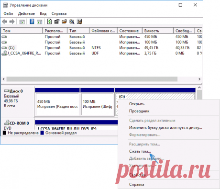Click the (C:) volume name in list

point(11,48)
